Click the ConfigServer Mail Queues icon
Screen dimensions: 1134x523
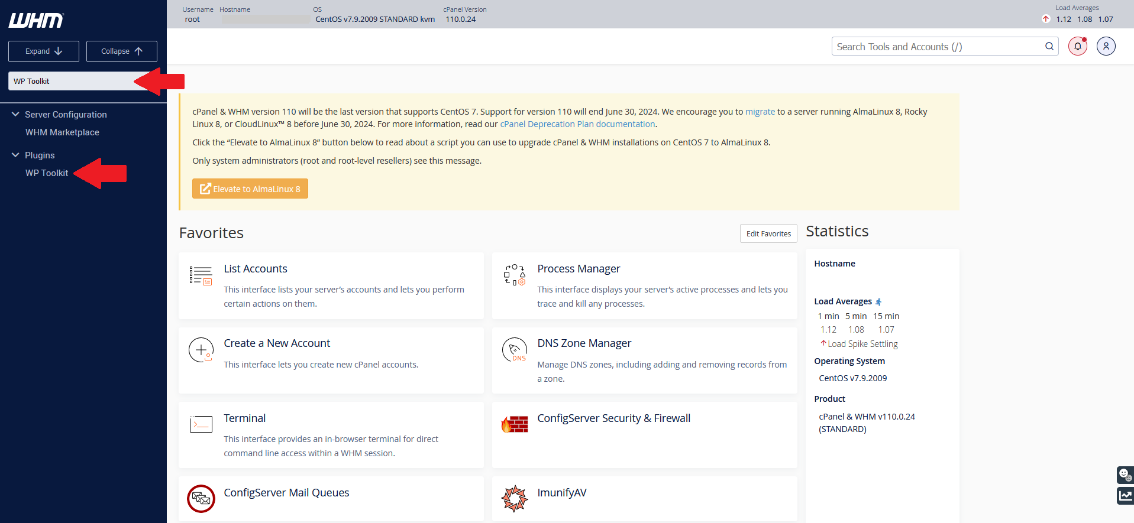coord(201,499)
